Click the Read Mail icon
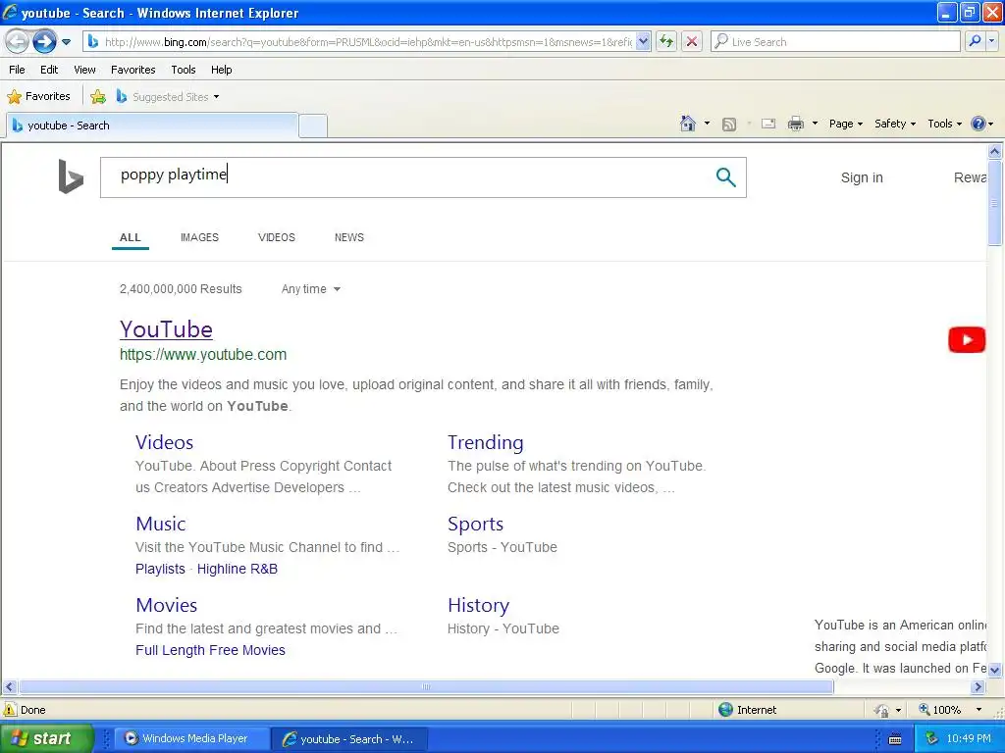Screen dimensions: 1005x753 (x=768, y=124)
